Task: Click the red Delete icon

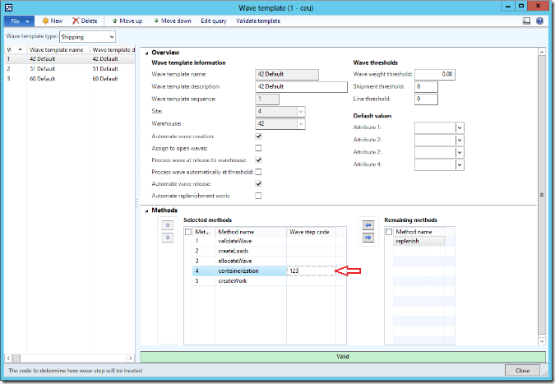Action: [x=76, y=21]
